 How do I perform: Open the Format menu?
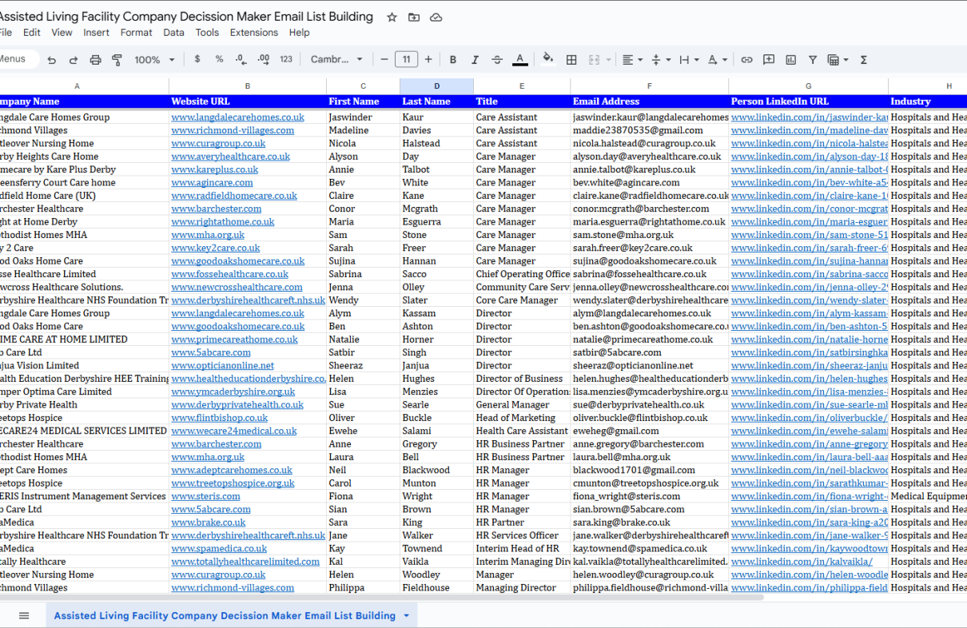pyautogui.click(x=136, y=33)
